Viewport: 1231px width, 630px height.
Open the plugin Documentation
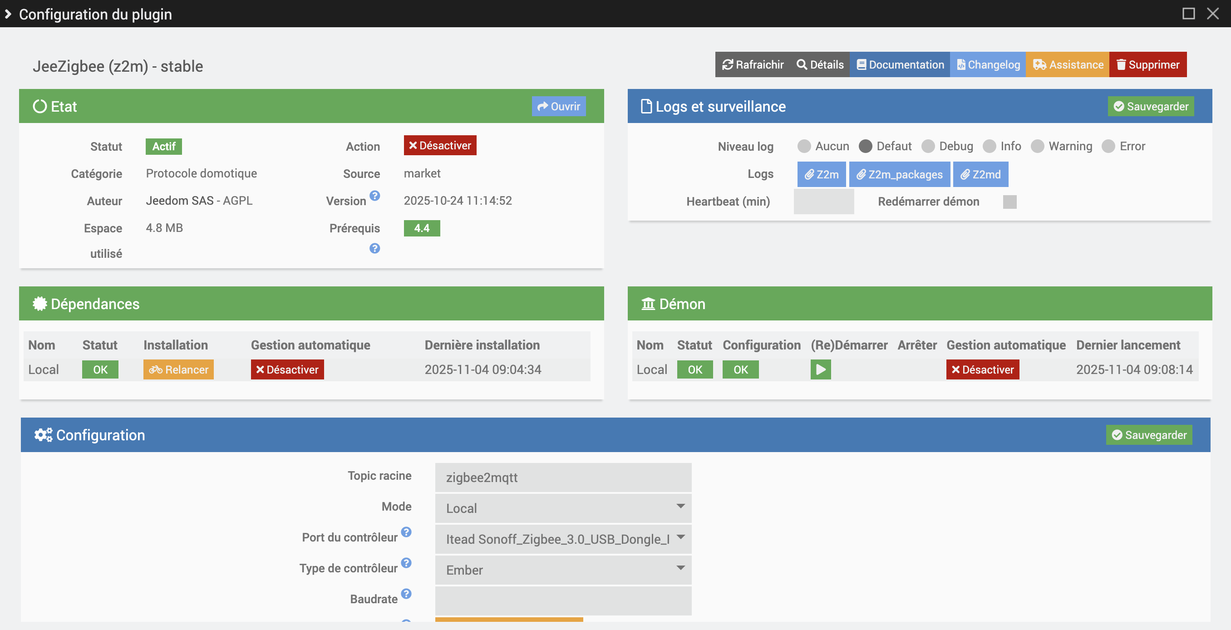tap(900, 64)
